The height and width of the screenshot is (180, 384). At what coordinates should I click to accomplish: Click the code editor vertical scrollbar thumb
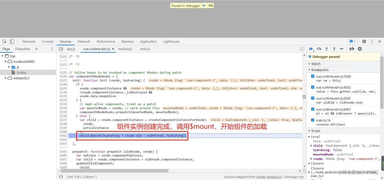[304, 97]
